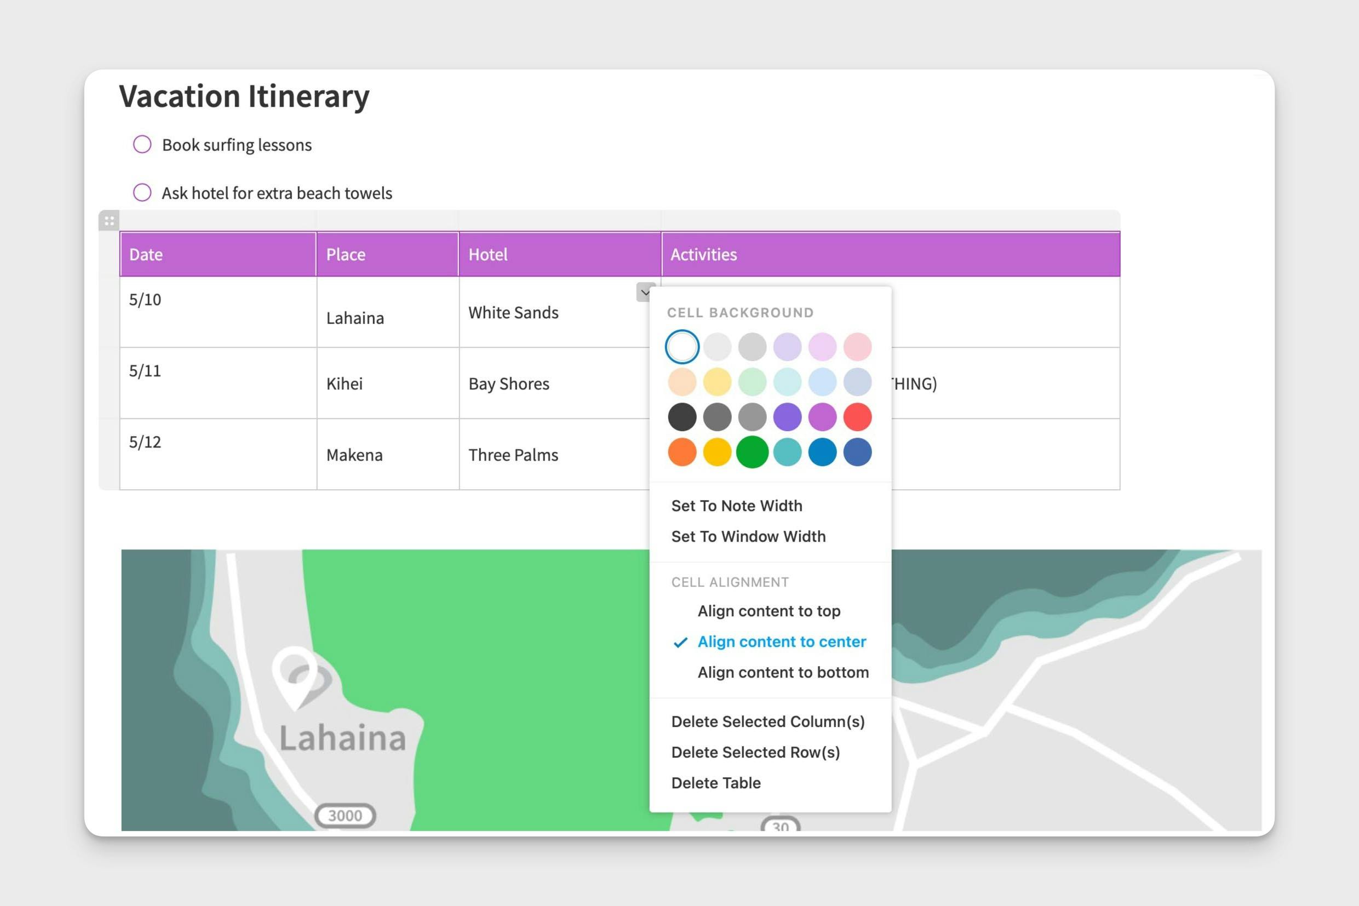The image size is (1359, 906).
Task: Choose Set To Window Width
Action: click(748, 536)
